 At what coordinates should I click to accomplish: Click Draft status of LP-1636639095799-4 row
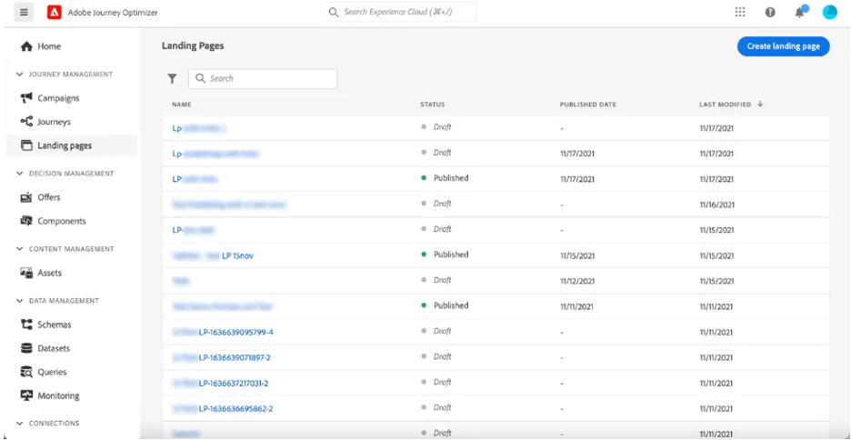[443, 331]
